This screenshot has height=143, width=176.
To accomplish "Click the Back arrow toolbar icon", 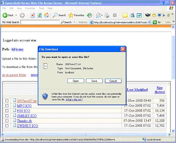I will [5, 15].
